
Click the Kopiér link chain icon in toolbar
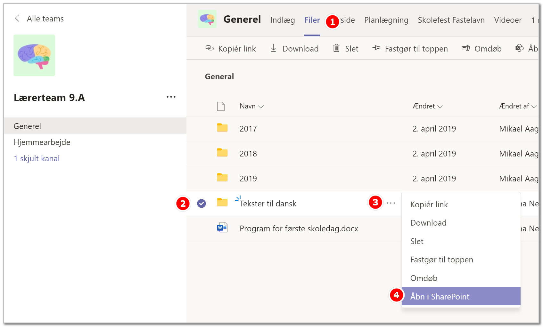(x=210, y=48)
